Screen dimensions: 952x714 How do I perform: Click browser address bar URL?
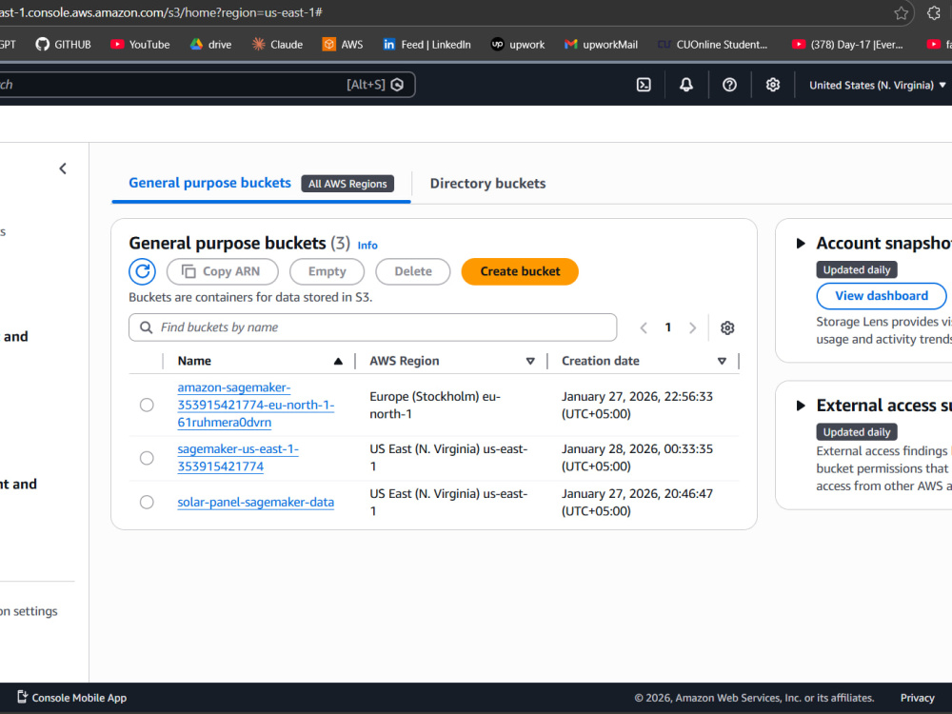click(161, 12)
